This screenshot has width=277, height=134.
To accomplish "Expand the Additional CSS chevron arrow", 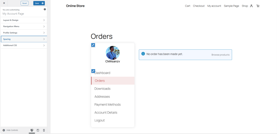I will (x=44, y=45).
